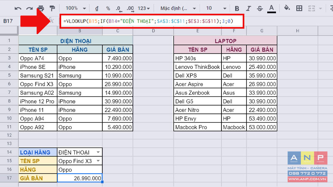Click the Borders grid icon
Image resolution: width=333 pixels, height=187 pixels.
(x=299, y=8)
